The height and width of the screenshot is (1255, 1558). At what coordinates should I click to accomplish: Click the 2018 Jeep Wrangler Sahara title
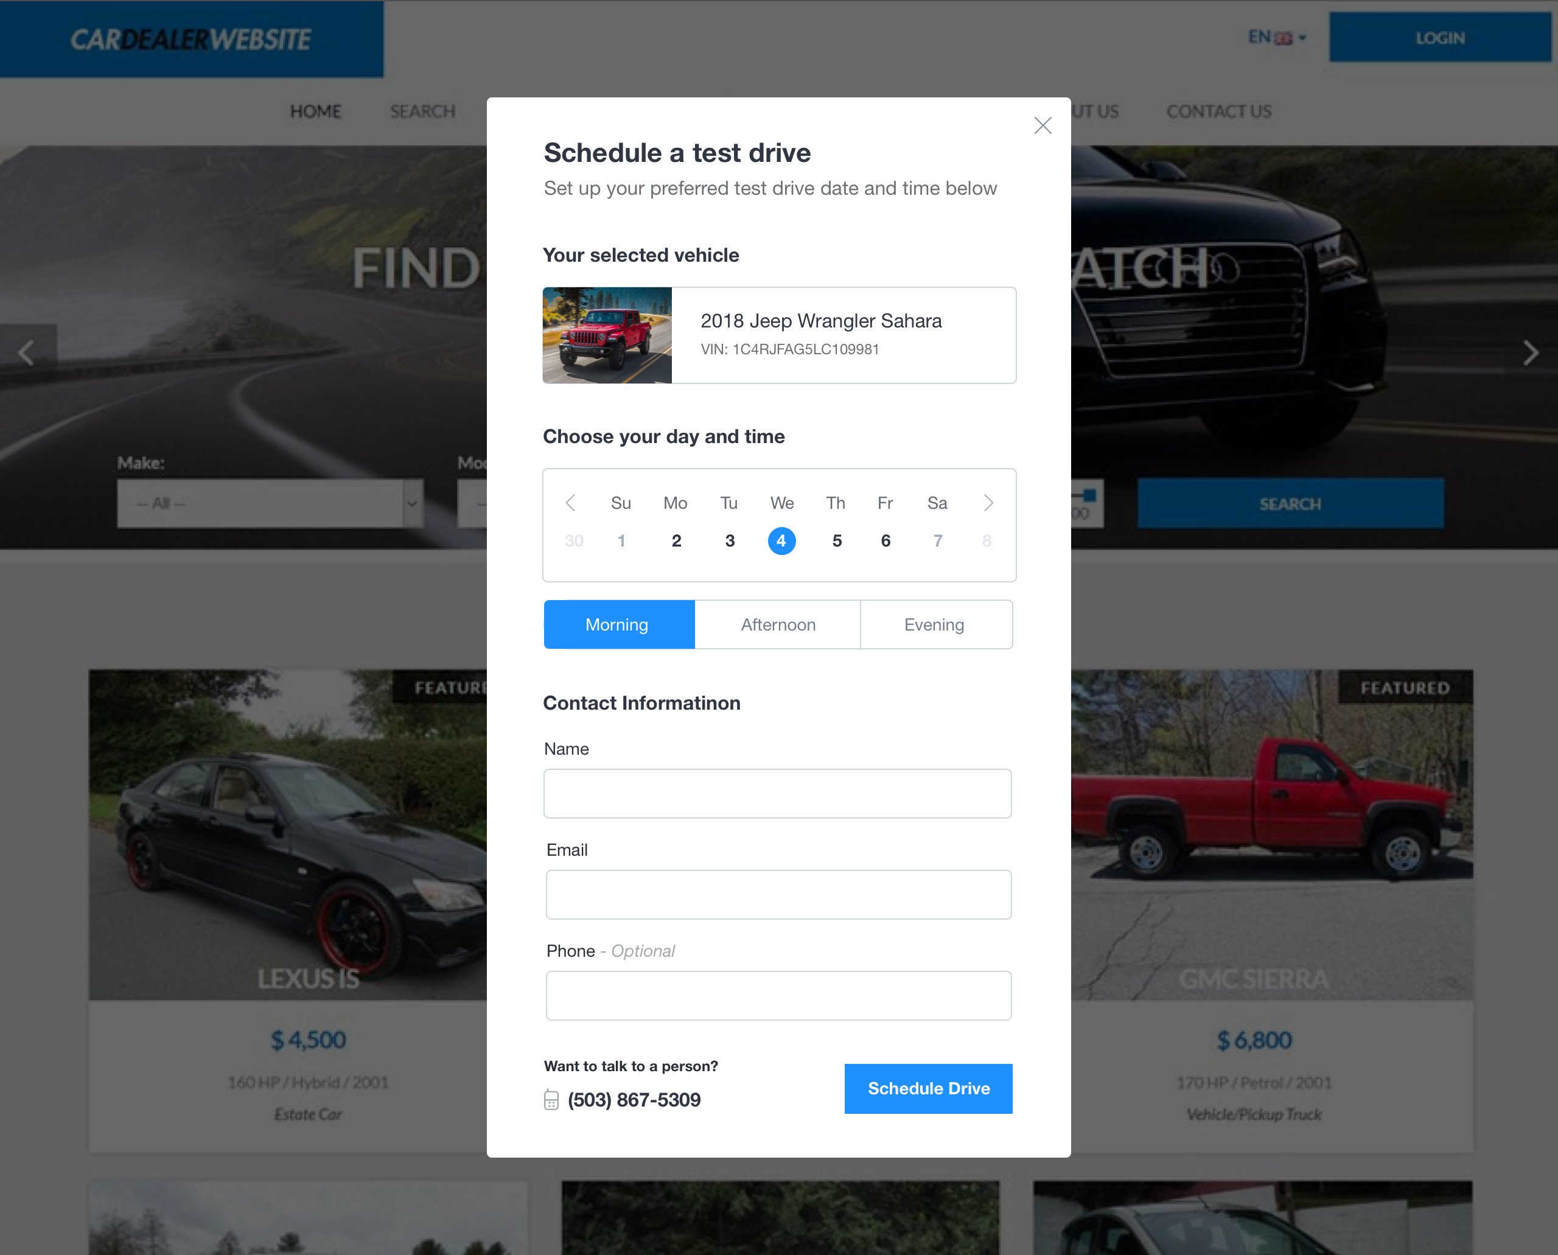(x=821, y=321)
